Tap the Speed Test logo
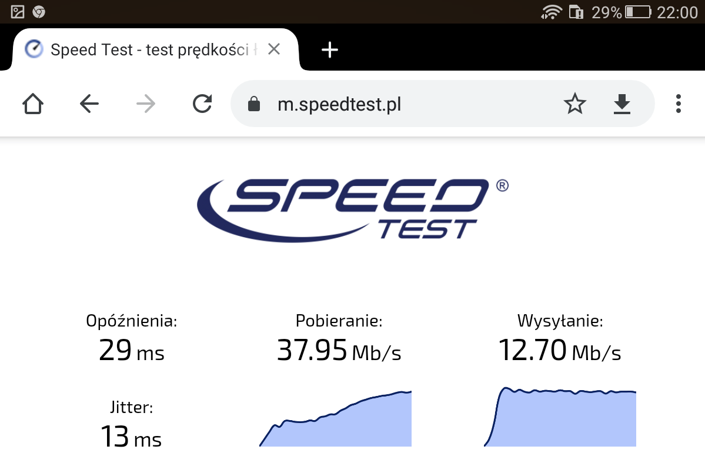The height and width of the screenshot is (466, 705). [353, 210]
